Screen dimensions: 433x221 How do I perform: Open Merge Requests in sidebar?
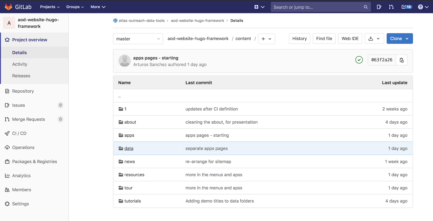[29, 119]
